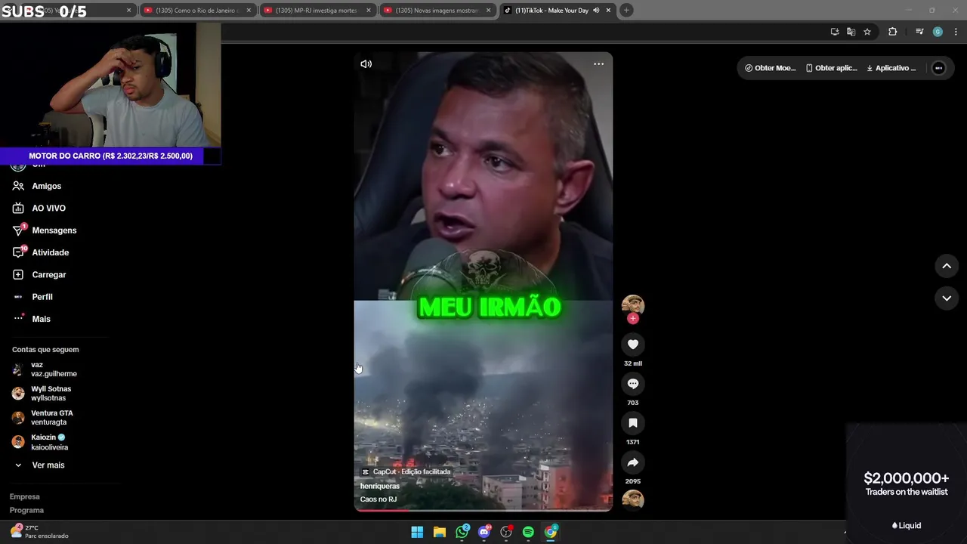Open a new browser tab with plus

pos(626,11)
